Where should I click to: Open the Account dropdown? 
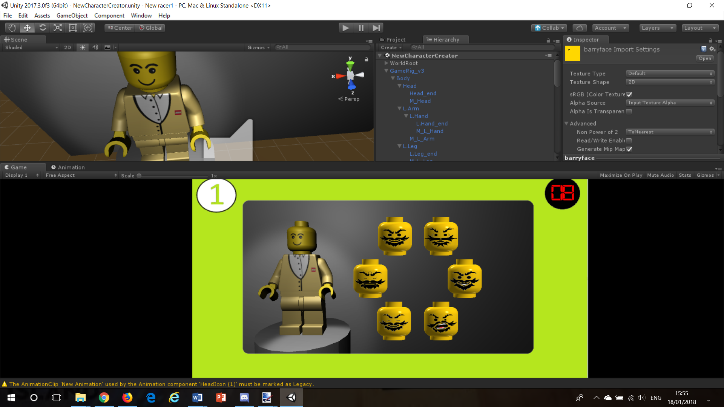(x=610, y=28)
